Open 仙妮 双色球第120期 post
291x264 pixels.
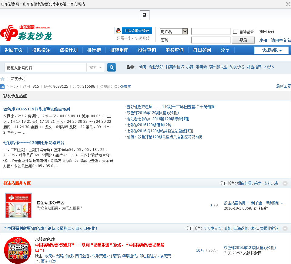coord(165,137)
